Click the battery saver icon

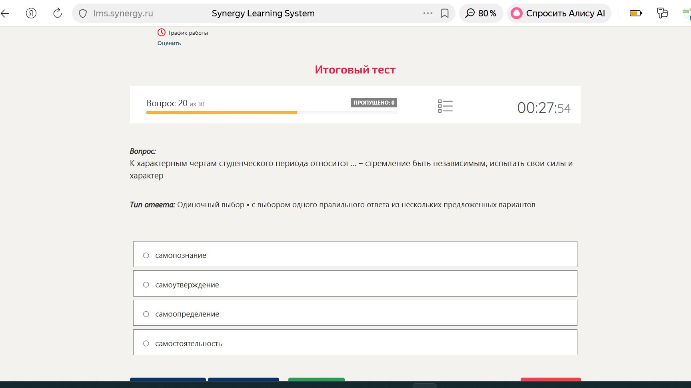(636, 13)
